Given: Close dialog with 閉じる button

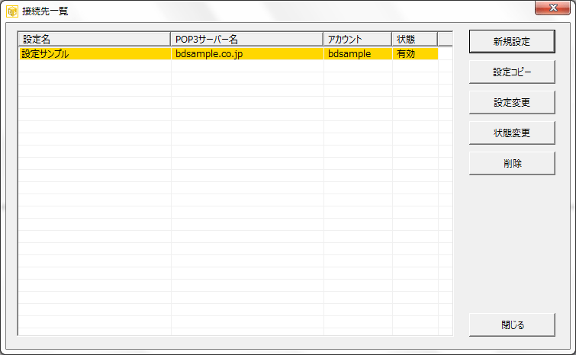Looking at the screenshot, I should 512,325.
